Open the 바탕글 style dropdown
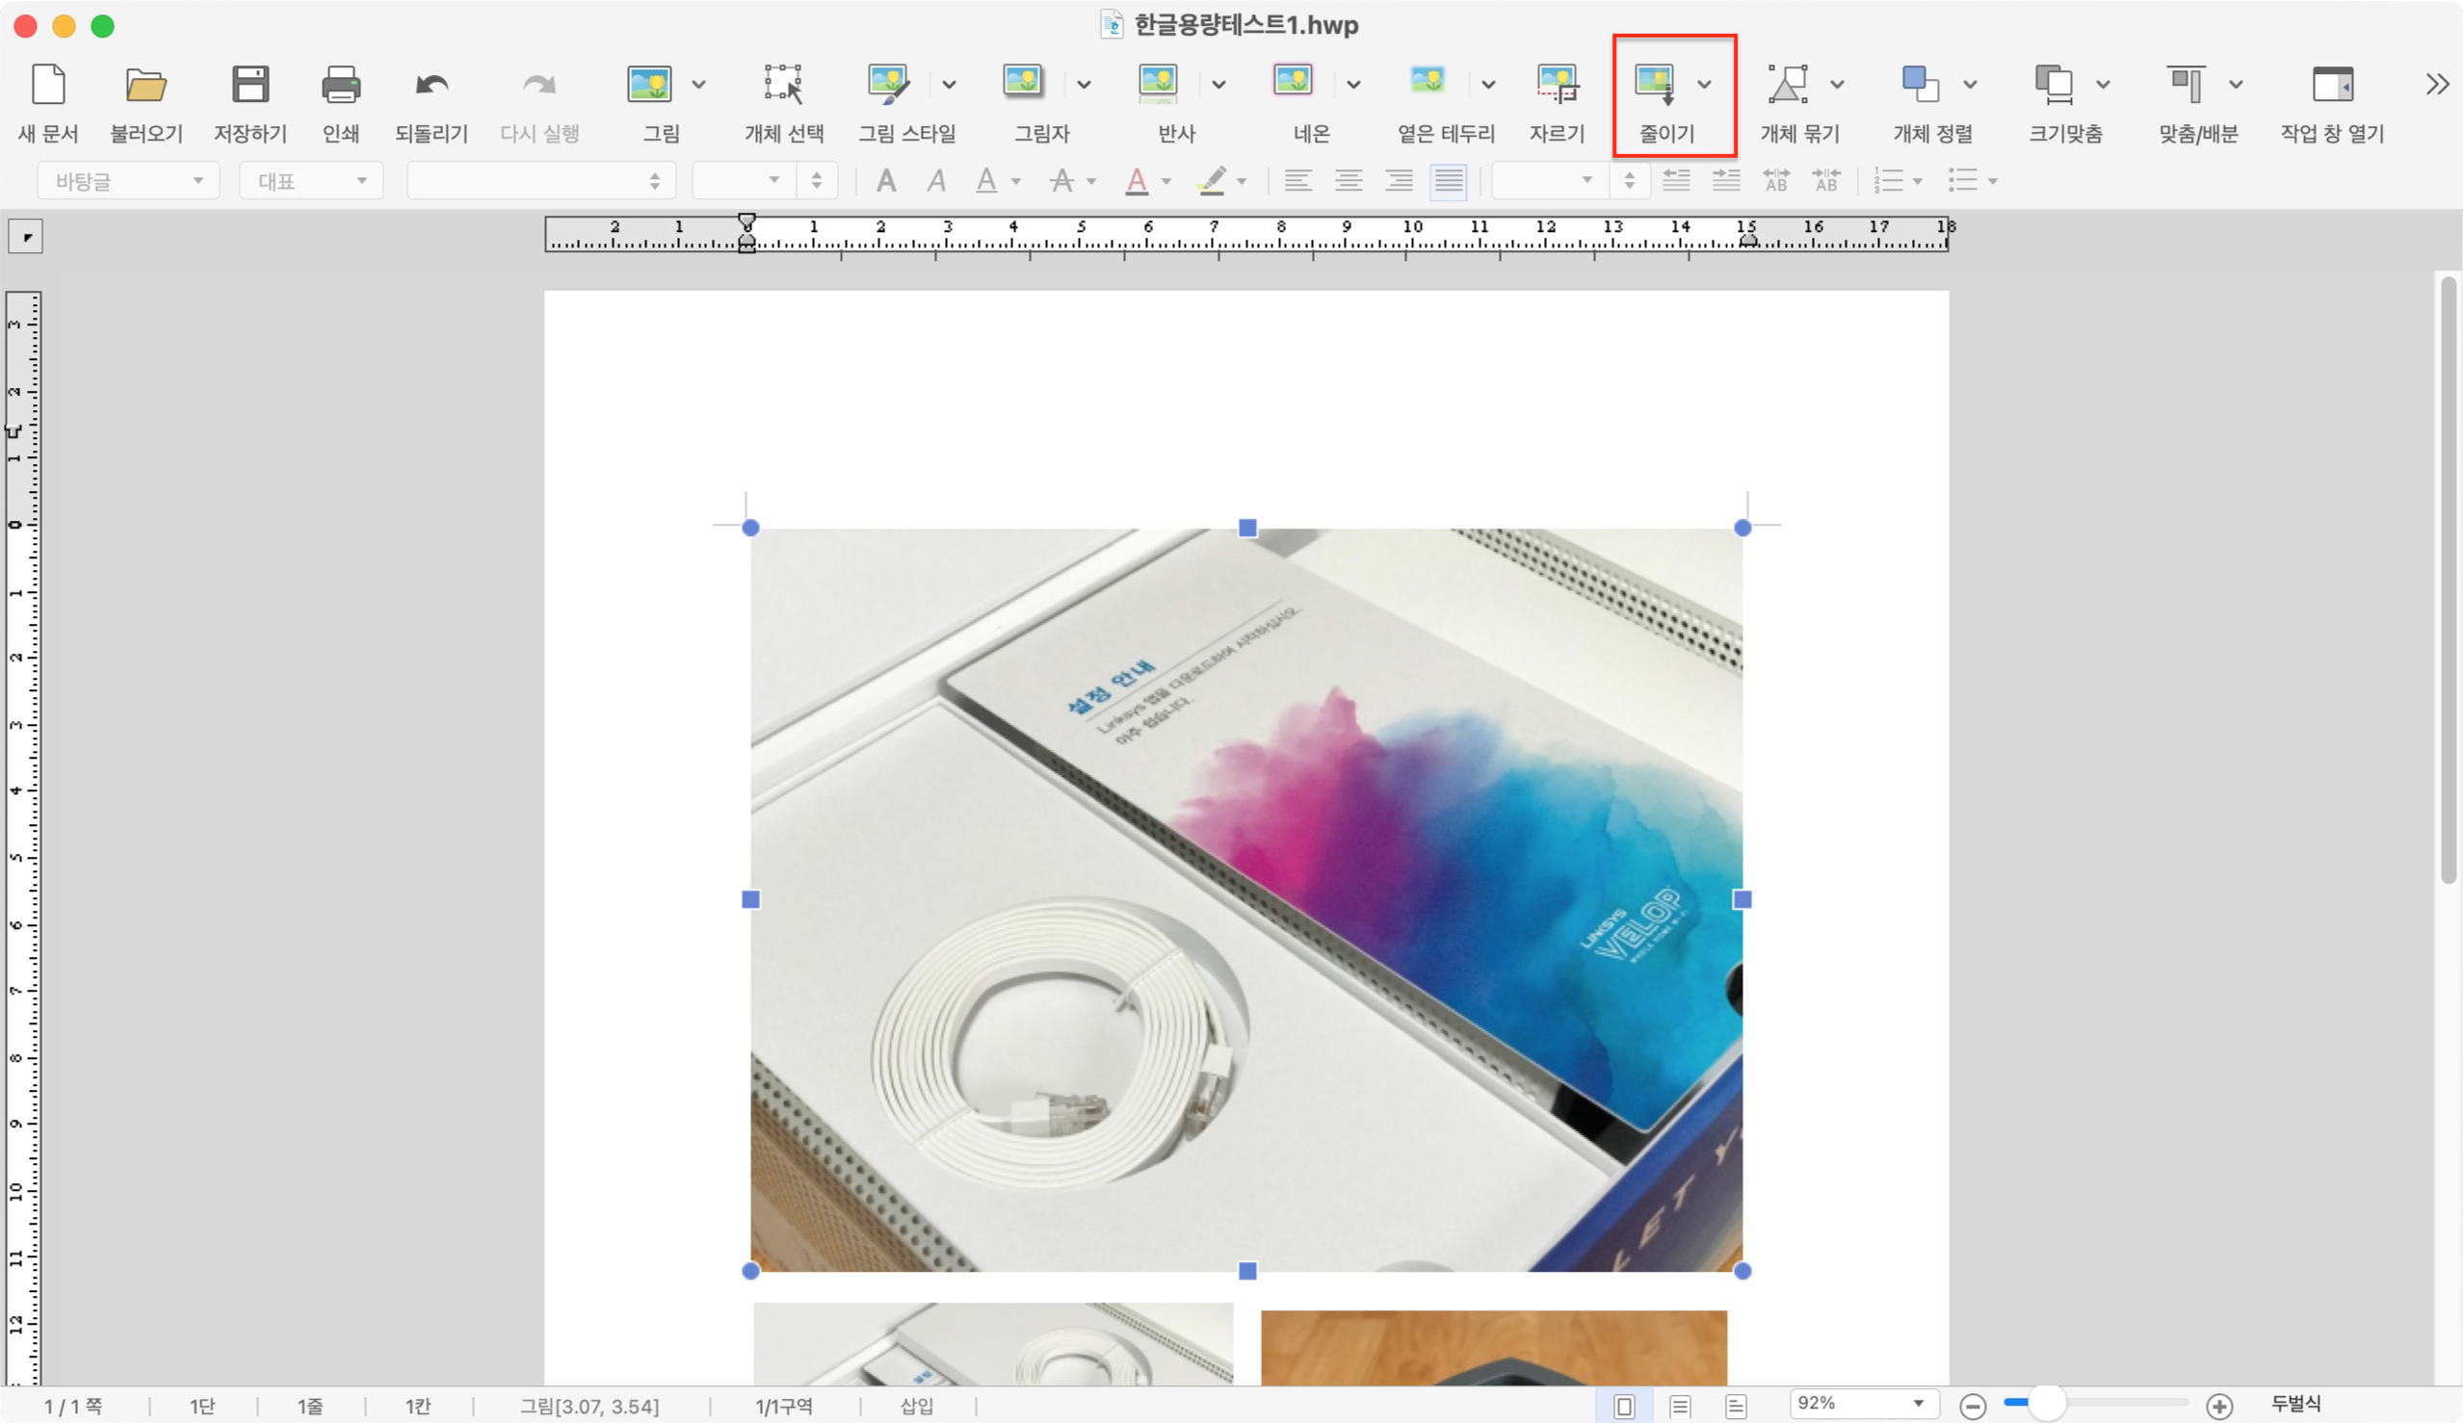The image size is (2463, 1423). point(128,181)
